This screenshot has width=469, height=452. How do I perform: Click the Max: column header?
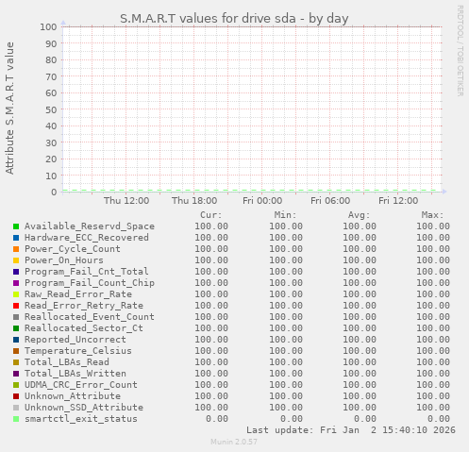coord(432,215)
